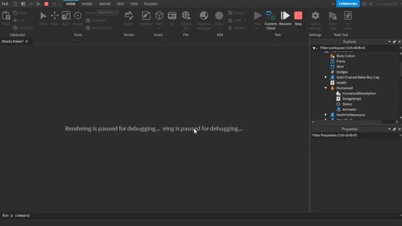Screen dimensions: 402x226
Task: Click the share icon next to Collaborate
Action: coord(371,4)
